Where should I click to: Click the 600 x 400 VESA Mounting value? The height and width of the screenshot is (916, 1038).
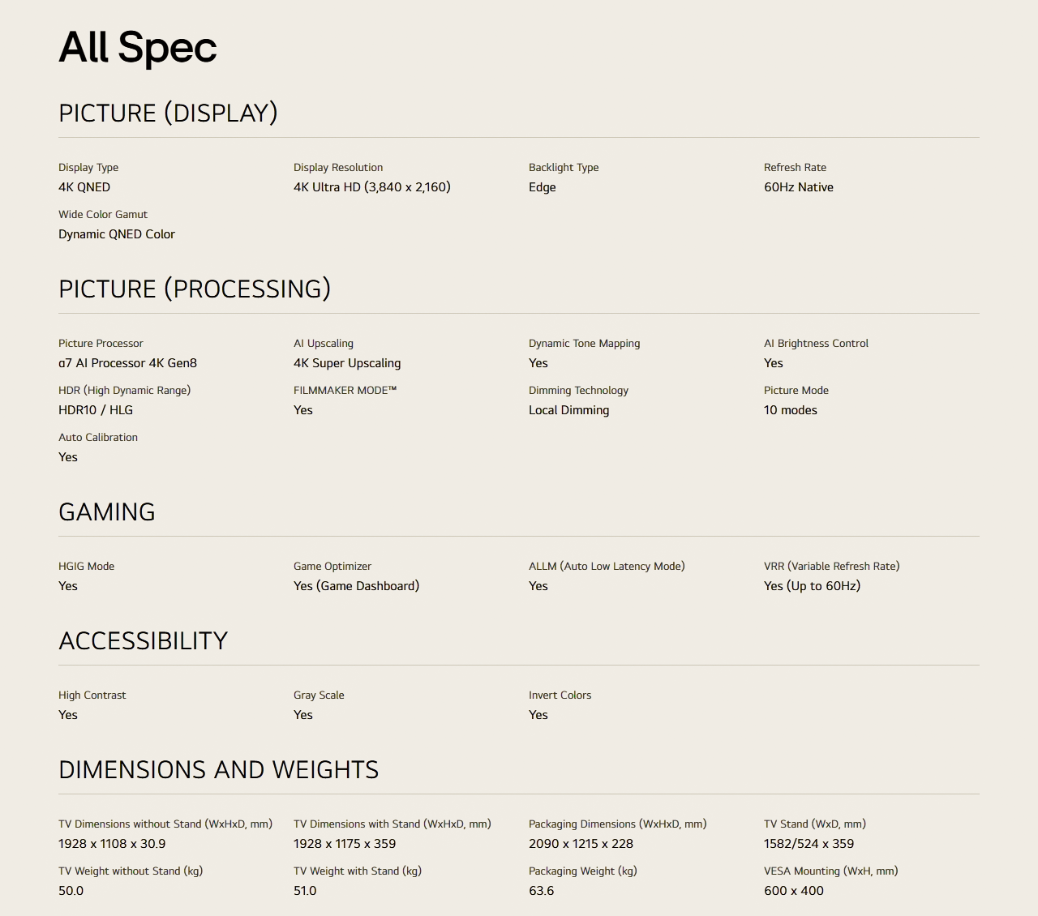pyautogui.click(x=793, y=891)
